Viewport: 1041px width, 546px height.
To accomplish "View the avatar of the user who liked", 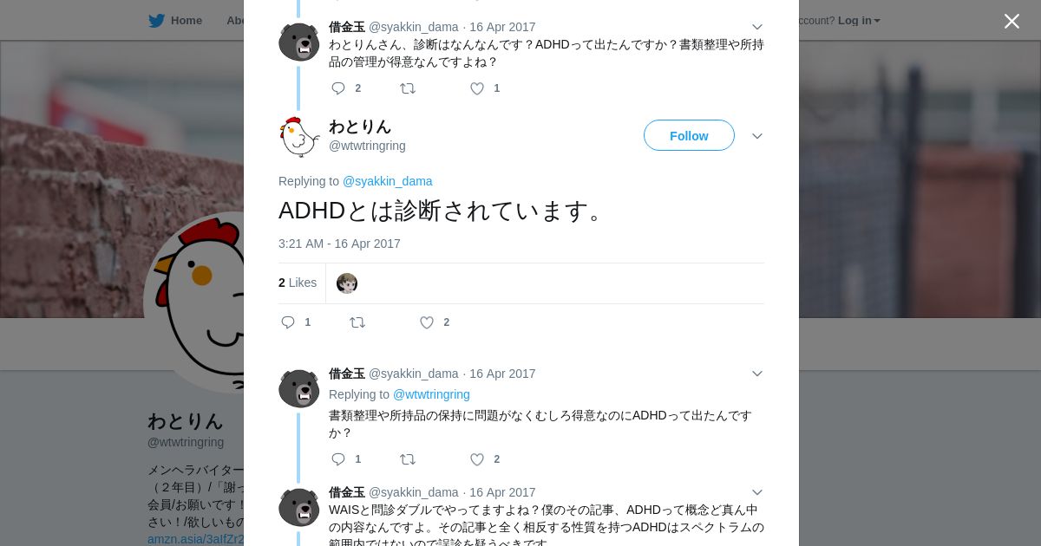I will 347,283.
